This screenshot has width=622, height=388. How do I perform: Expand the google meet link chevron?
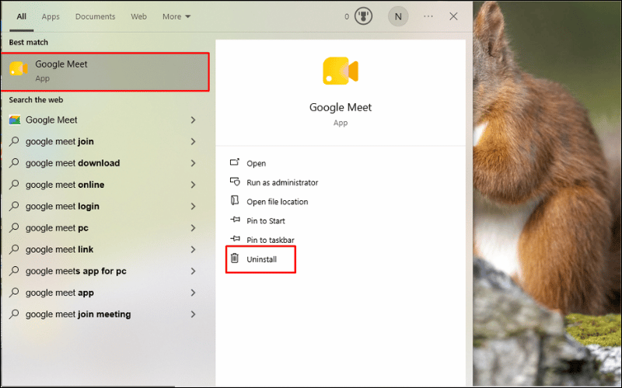pyautogui.click(x=193, y=249)
